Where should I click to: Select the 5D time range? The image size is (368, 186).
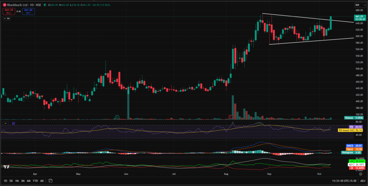click(11, 181)
